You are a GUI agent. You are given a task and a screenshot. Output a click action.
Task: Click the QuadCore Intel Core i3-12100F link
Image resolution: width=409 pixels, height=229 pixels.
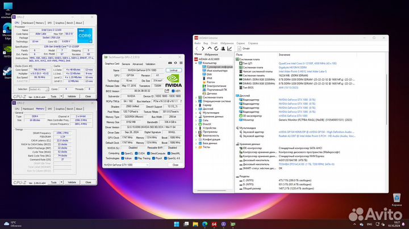[307, 63]
